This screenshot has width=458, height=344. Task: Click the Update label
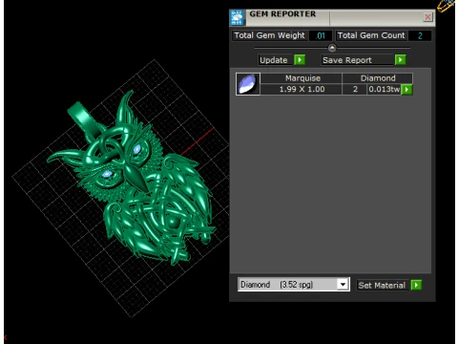pyautogui.click(x=274, y=60)
